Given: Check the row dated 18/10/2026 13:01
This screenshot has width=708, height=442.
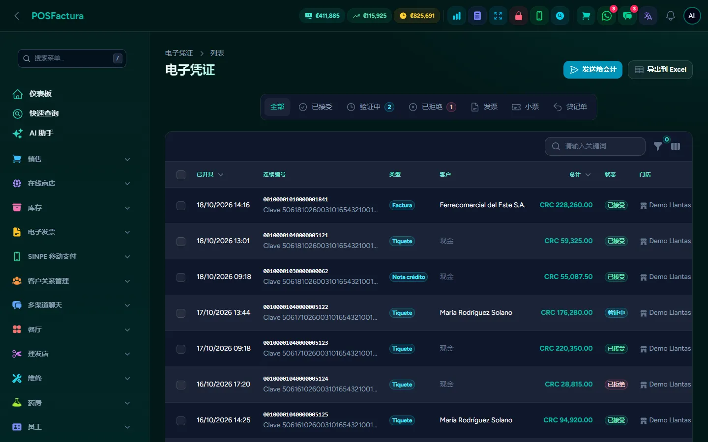Looking at the screenshot, I should pos(181,242).
